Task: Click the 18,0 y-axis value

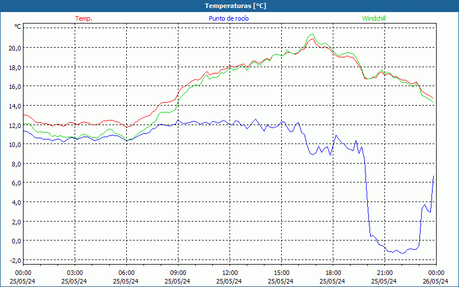Action: pos(15,67)
